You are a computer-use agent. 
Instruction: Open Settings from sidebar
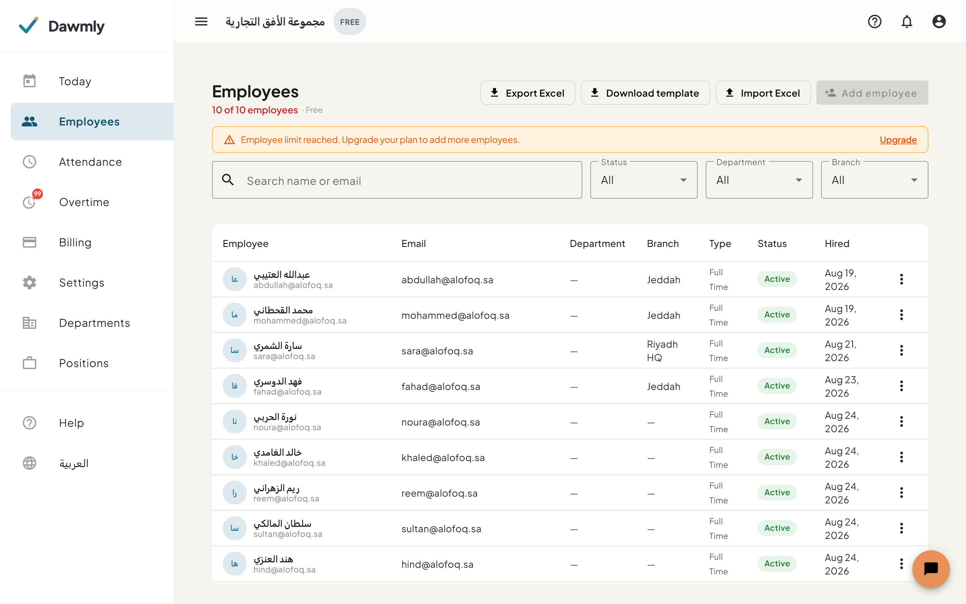click(92, 283)
